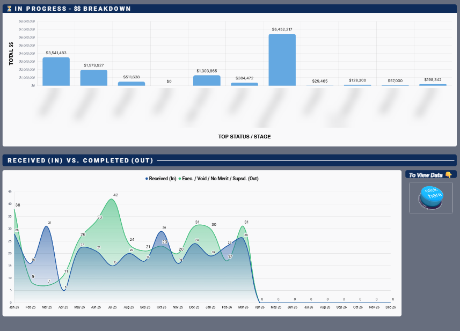Screen dimensions: 460x331
Task: Click the $384,472 bar
Action: [244, 84]
